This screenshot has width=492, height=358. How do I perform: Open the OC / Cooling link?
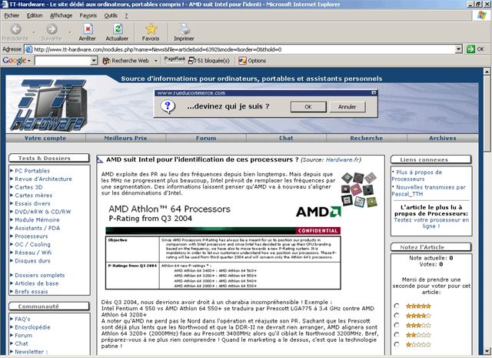point(32,244)
